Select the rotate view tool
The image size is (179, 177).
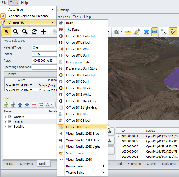(34, 31)
